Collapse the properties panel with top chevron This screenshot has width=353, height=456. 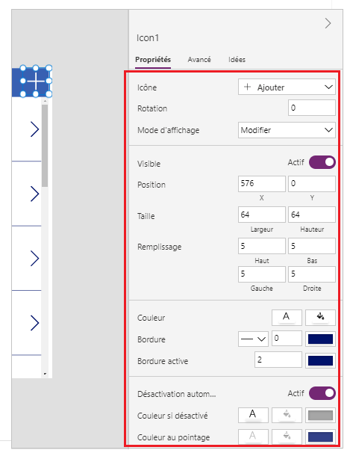tap(328, 23)
